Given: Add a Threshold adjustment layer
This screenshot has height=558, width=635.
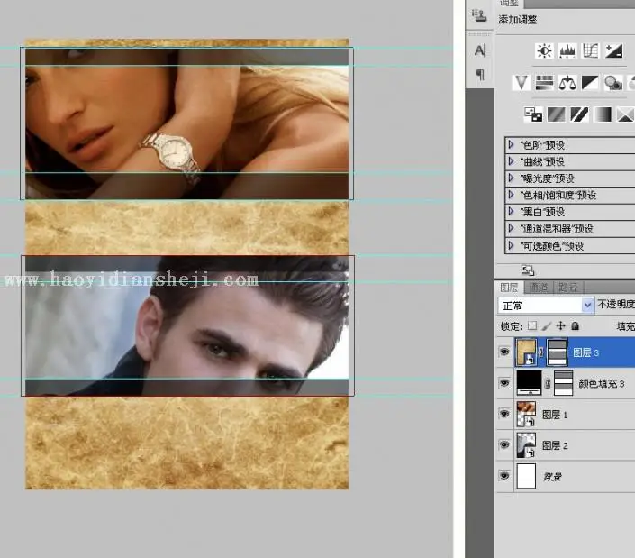Looking at the screenshot, I should [x=579, y=114].
